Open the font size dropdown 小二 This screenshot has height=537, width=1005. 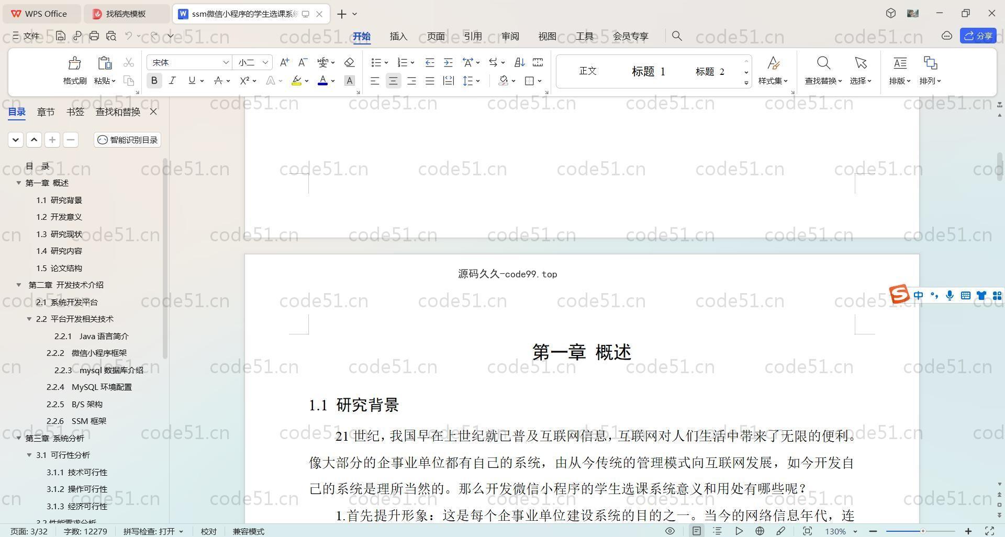265,62
